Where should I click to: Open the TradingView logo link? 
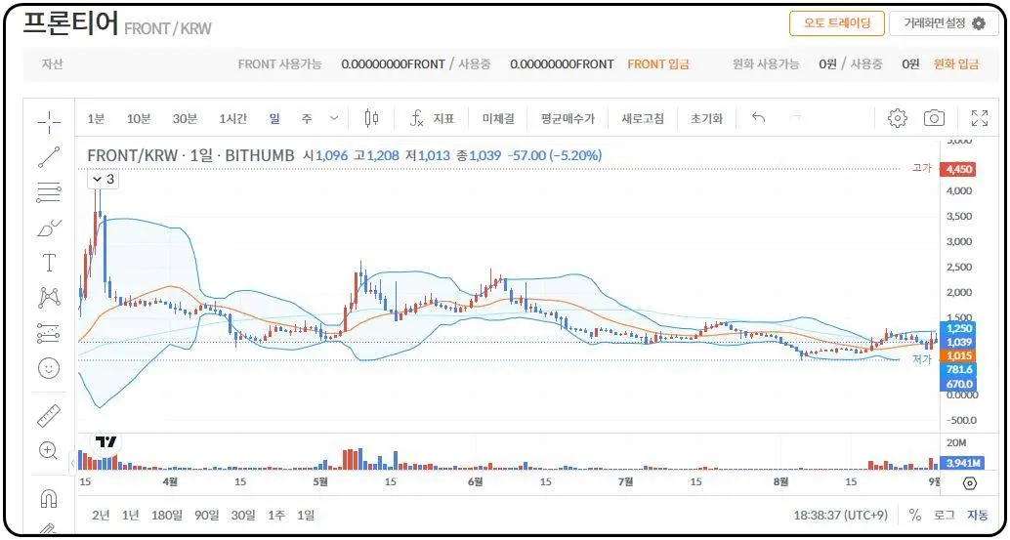pos(106,442)
